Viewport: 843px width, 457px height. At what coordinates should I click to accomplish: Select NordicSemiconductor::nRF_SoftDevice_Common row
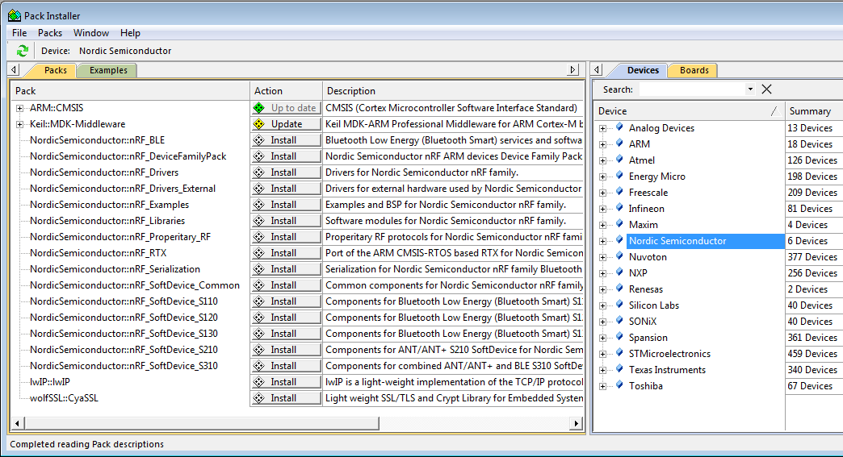click(x=135, y=285)
